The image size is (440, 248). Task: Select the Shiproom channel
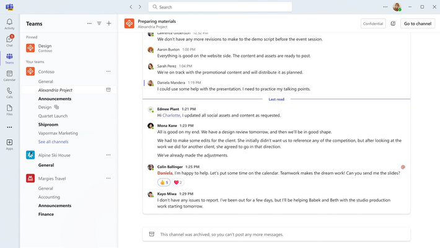(48, 125)
